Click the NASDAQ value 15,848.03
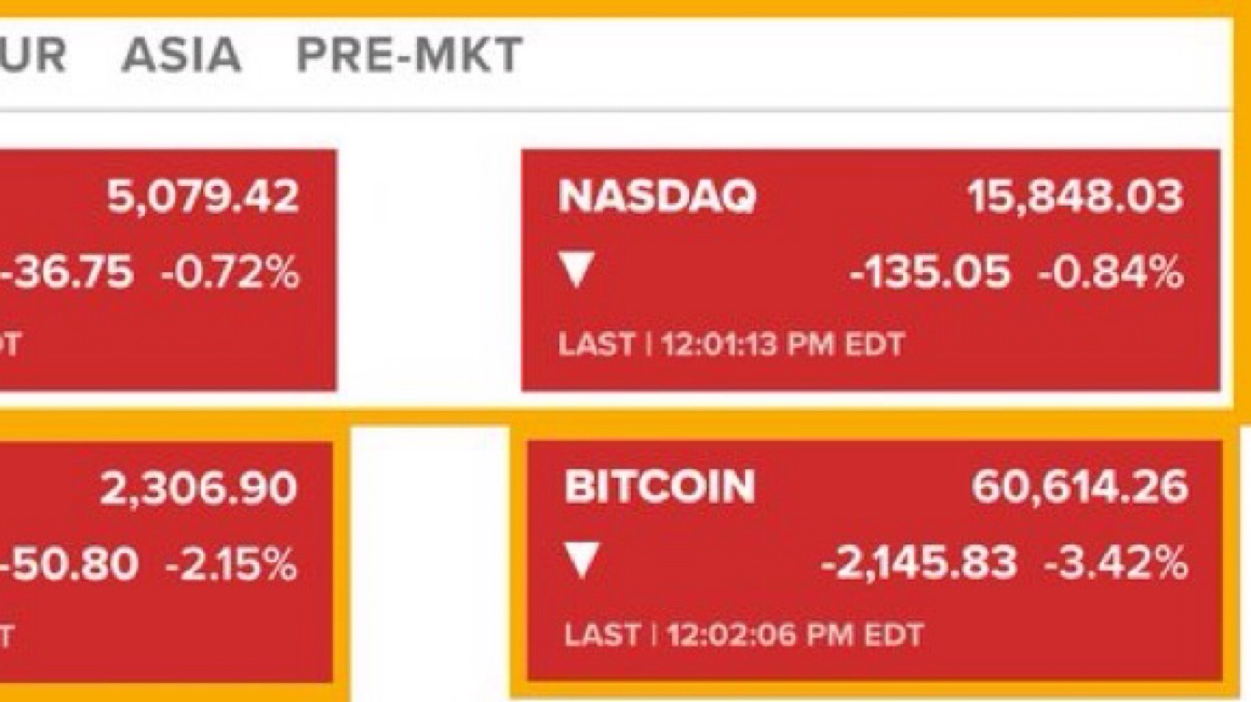This screenshot has height=702, width=1251. [1074, 197]
